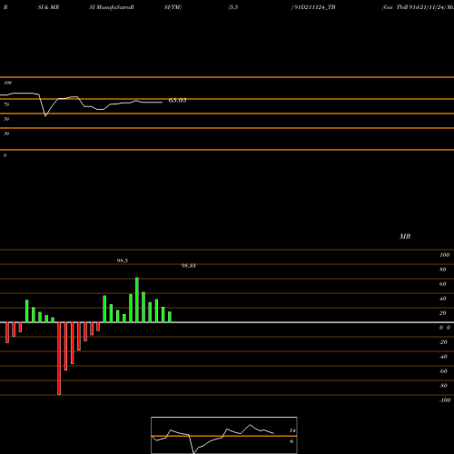Click the 30 level on RSI axis
The width and height of the screenshot is (454, 454).
6,133
